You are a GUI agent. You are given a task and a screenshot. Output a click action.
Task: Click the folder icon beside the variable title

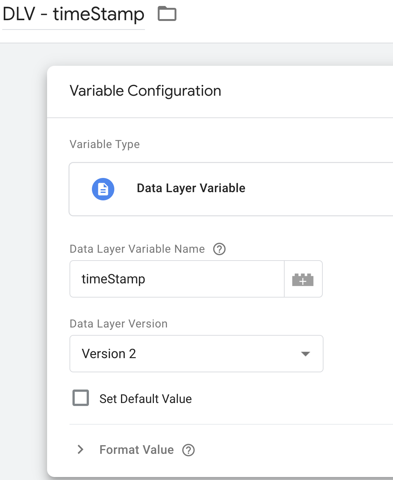[x=167, y=14]
